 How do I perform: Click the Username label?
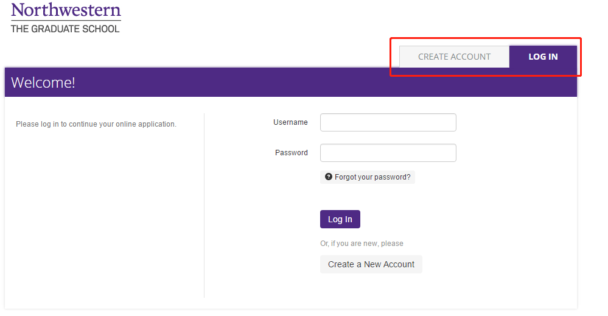pos(290,122)
